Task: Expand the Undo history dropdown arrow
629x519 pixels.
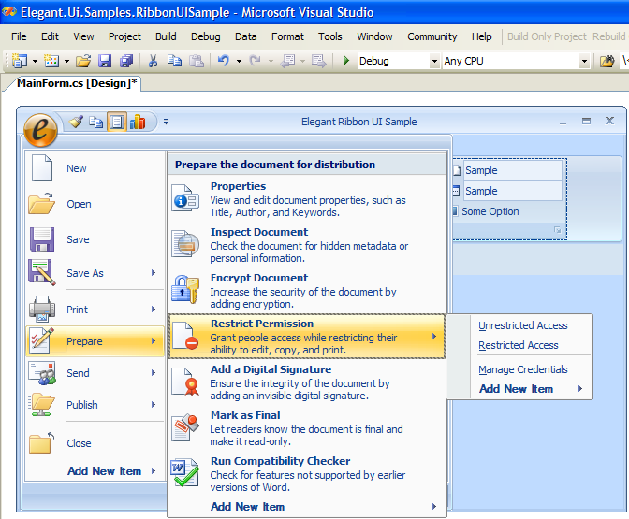Action: 239,62
